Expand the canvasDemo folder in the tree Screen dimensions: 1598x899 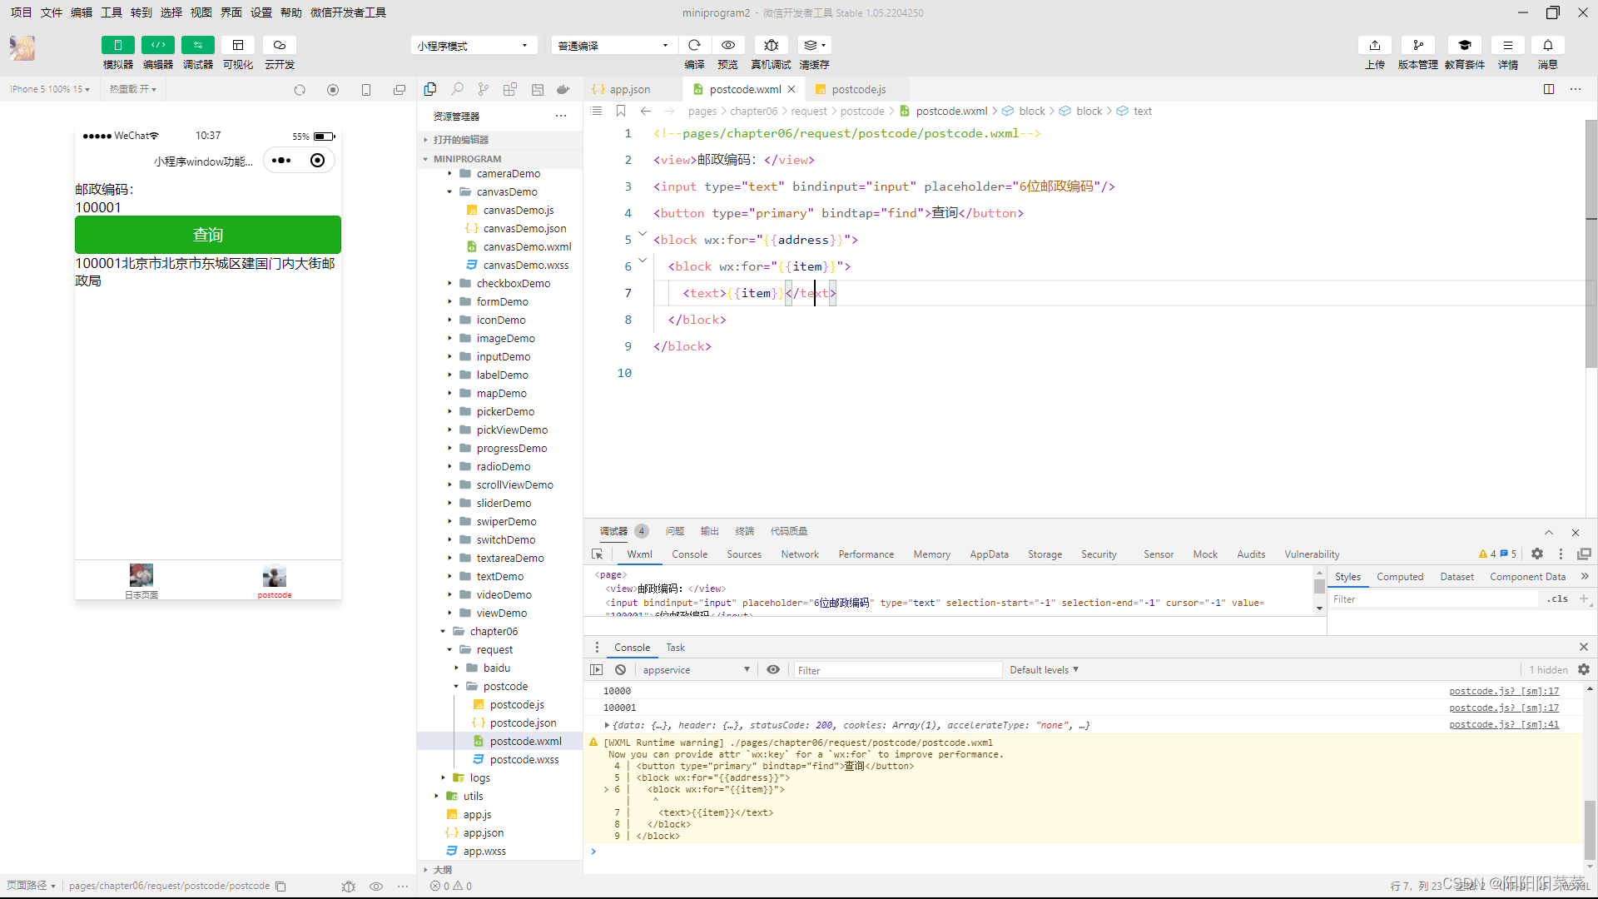pos(507,192)
